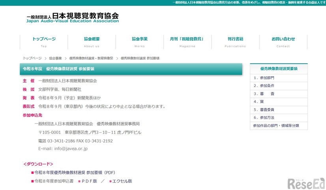Go to sidebar item 5．審査委員
The image size is (326, 190).
click(x=279, y=110)
